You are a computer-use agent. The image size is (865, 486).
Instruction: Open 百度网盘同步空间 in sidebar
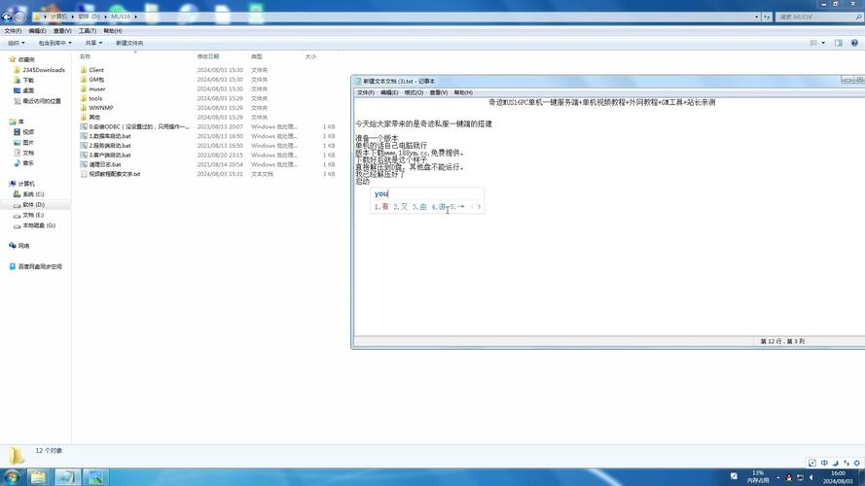(40, 266)
